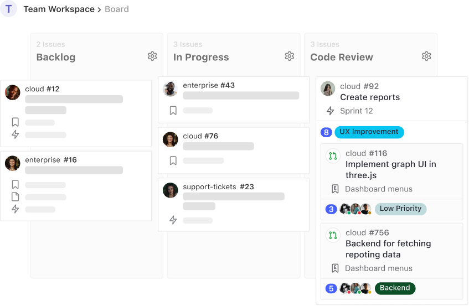Open Backlog column settings gear
Image resolution: width=469 pixels, height=306 pixels.
click(x=152, y=56)
